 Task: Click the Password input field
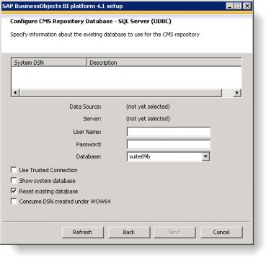tap(169, 144)
